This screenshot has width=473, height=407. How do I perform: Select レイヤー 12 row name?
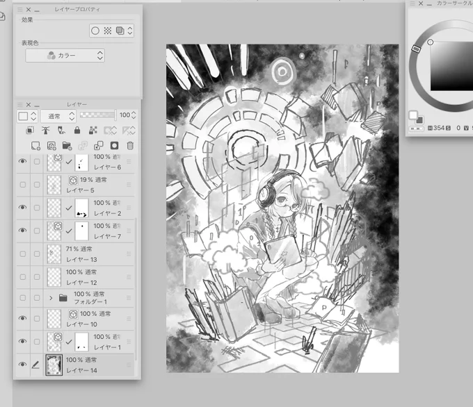pyautogui.click(x=81, y=283)
